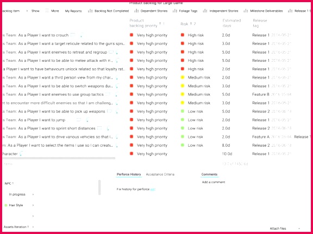Click the yellow Medium risk swatch on switch weapons row
Image resolution: width=313 pixels, height=234 pixels.
182,86
